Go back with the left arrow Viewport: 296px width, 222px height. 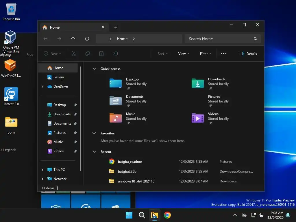pyautogui.click(x=45, y=39)
